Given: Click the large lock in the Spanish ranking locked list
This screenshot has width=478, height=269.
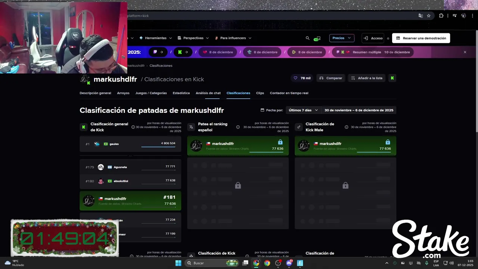Looking at the screenshot, I should click(x=238, y=186).
